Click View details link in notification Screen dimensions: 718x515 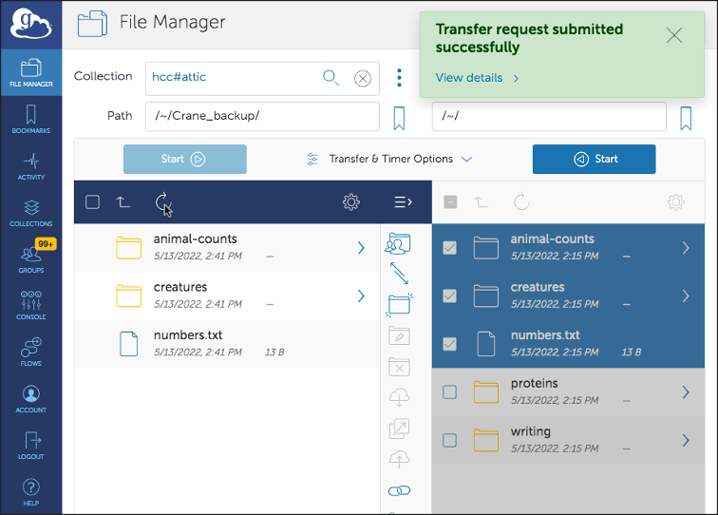click(477, 78)
